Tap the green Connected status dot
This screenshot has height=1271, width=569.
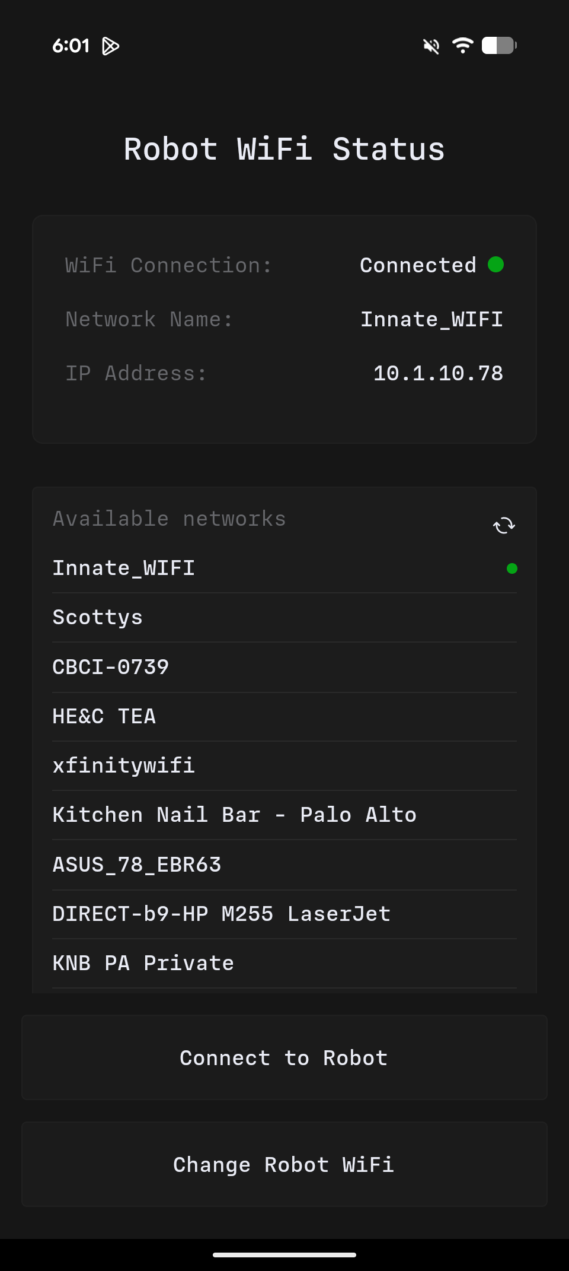click(496, 265)
